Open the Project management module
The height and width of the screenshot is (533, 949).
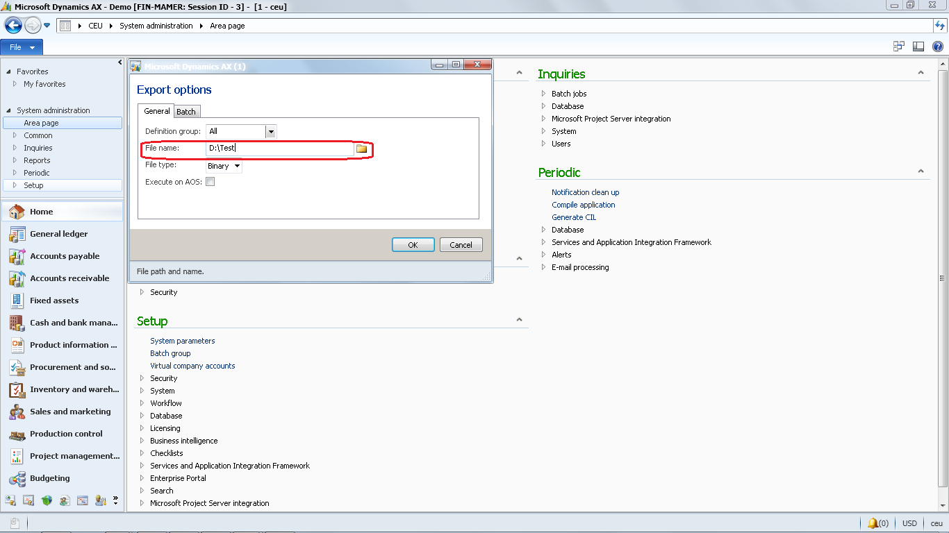63,456
